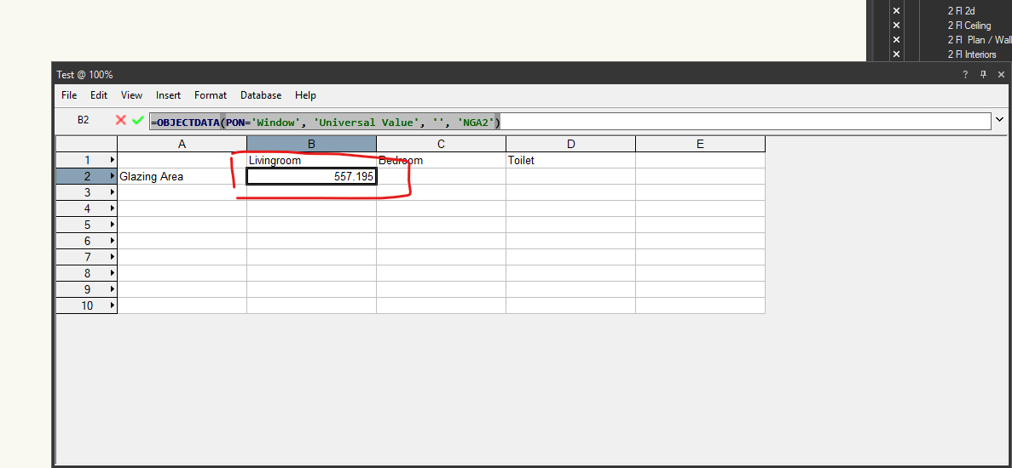The image size is (1012, 468).
Task: Toggle visibility X for 2 Fl Ceiling layer
Action: [896, 26]
